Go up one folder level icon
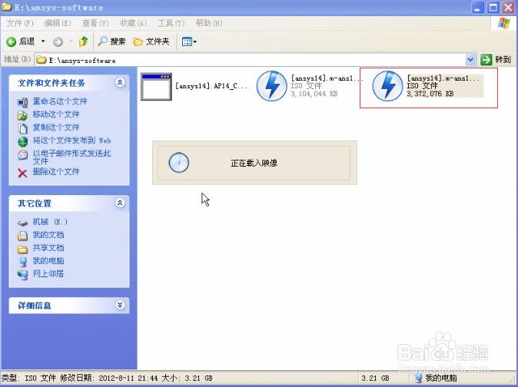The width and height of the screenshot is (518, 387). coord(83,41)
